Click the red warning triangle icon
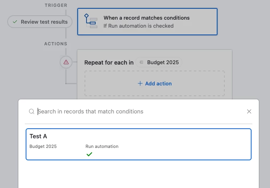This screenshot has height=188, width=270. point(66,62)
